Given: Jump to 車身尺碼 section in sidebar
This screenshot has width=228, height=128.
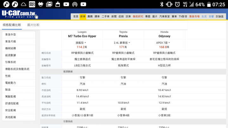Looking at the screenshot, I should tap(19, 41).
